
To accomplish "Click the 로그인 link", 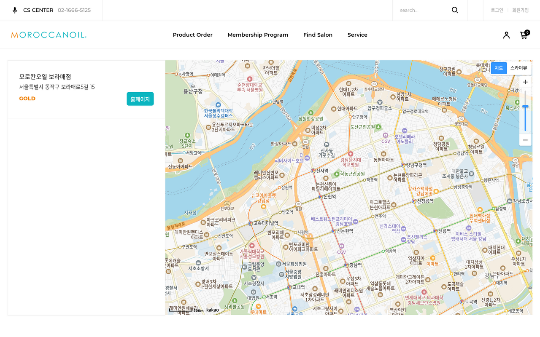I will 497,10.
